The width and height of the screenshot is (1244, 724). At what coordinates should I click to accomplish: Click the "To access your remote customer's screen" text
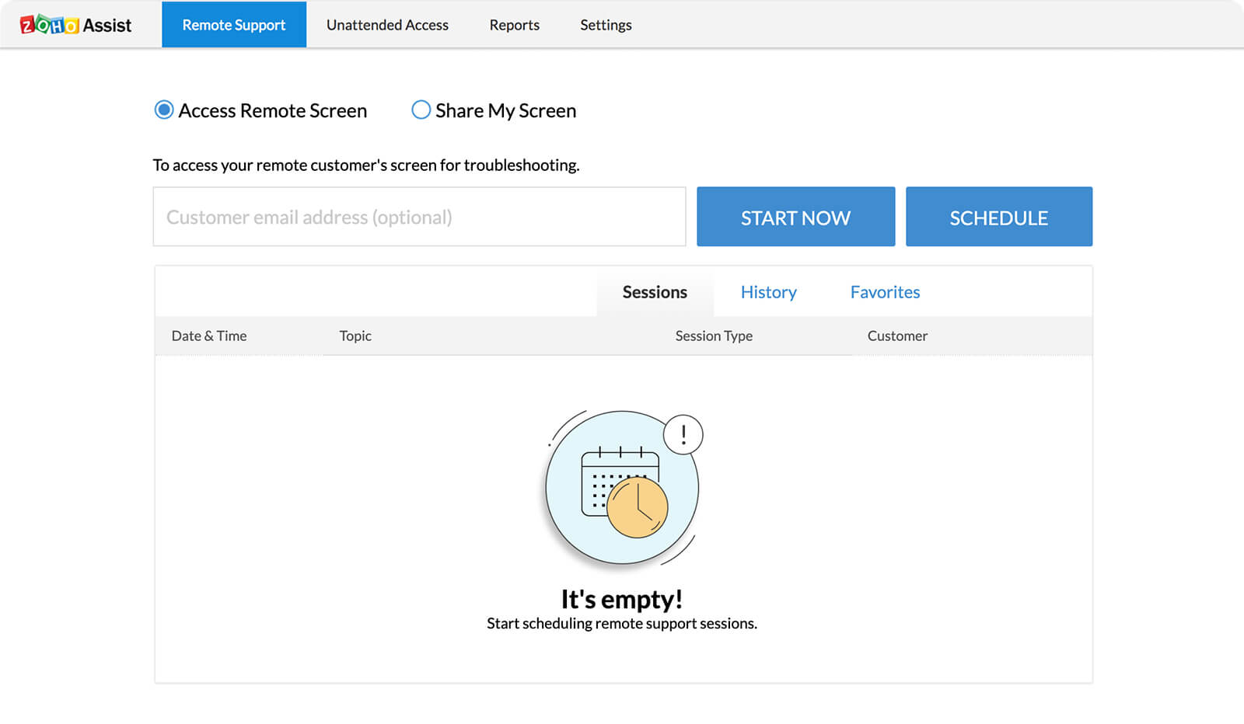coord(366,165)
